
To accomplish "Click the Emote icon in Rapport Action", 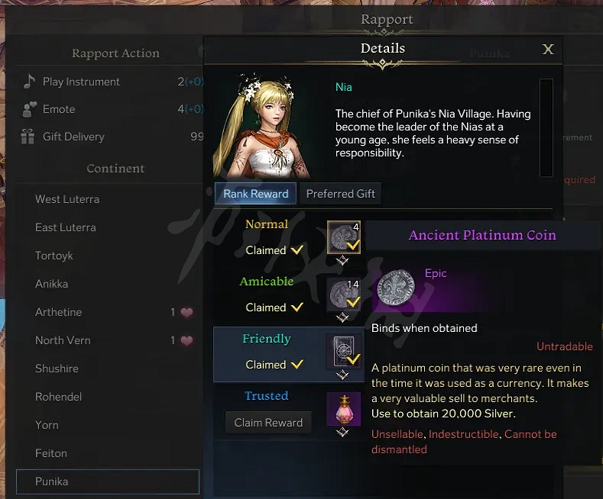I will click(29, 109).
